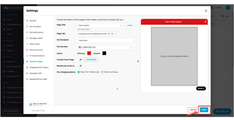Click the Drop unlimited attachments area
This screenshot has height=120, width=234.
tap(174, 56)
